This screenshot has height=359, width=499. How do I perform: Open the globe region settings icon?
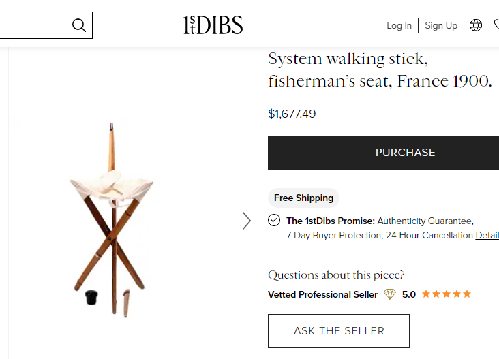(x=476, y=25)
